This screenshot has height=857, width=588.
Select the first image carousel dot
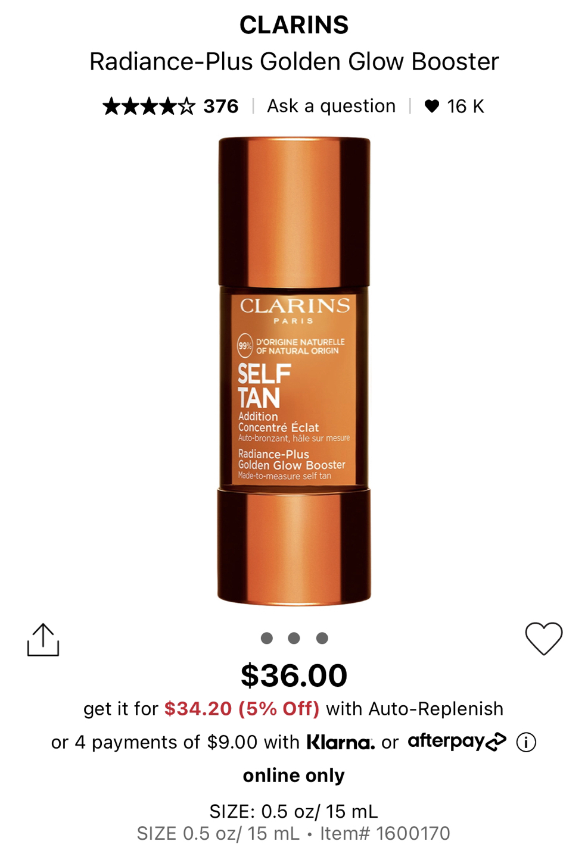(267, 638)
